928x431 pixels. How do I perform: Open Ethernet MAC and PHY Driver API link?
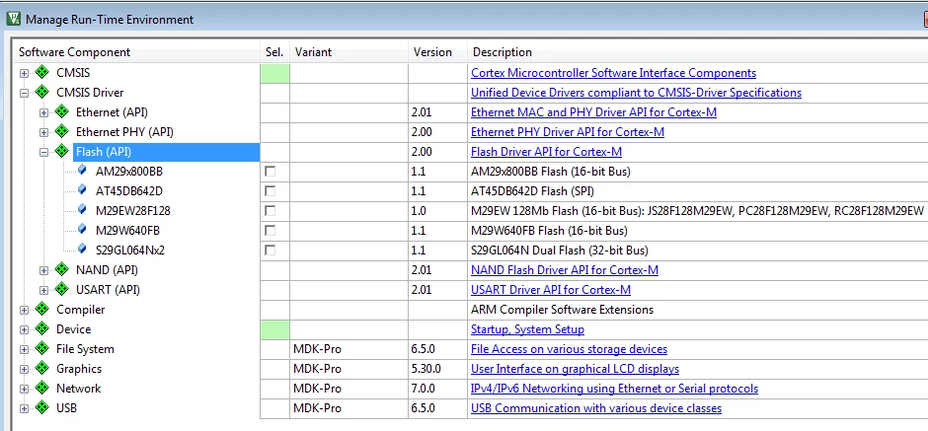click(593, 111)
